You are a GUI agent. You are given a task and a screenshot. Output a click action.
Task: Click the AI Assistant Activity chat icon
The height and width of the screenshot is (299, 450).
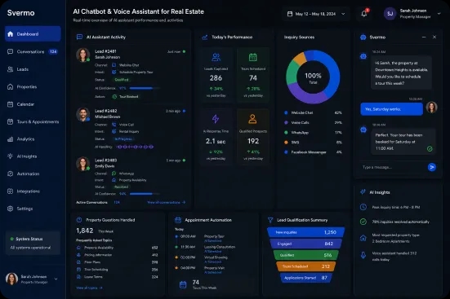(79, 37)
